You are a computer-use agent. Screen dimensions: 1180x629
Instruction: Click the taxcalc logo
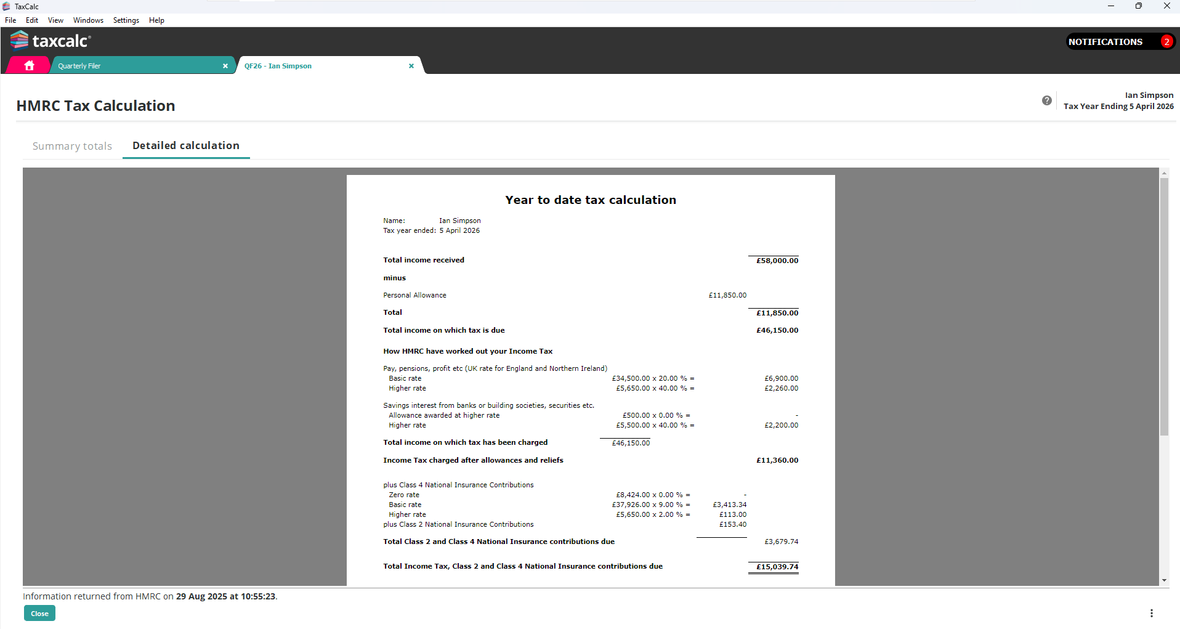[x=51, y=41]
